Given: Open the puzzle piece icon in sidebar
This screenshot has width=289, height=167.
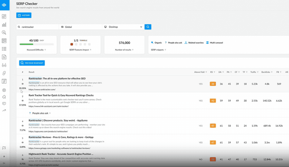Looking at the screenshot, I should [x=4, y=97].
